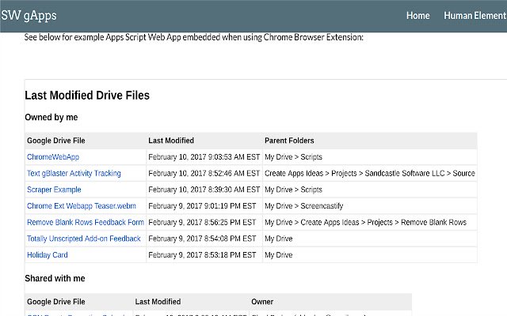Open Chrome Ext Webapp Teaser.webm link

82,205
